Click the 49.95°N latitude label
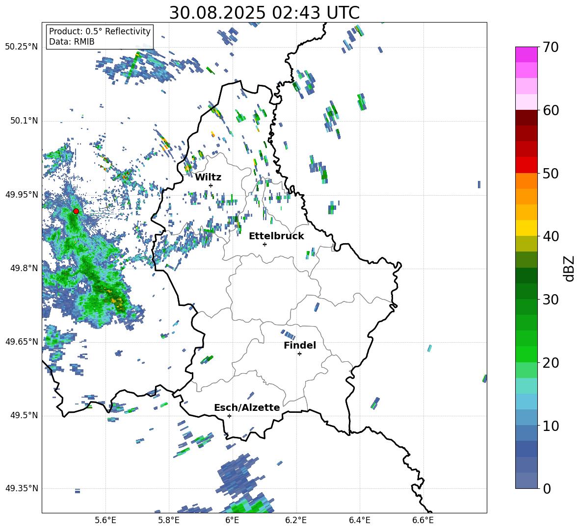 click(x=22, y=194)
